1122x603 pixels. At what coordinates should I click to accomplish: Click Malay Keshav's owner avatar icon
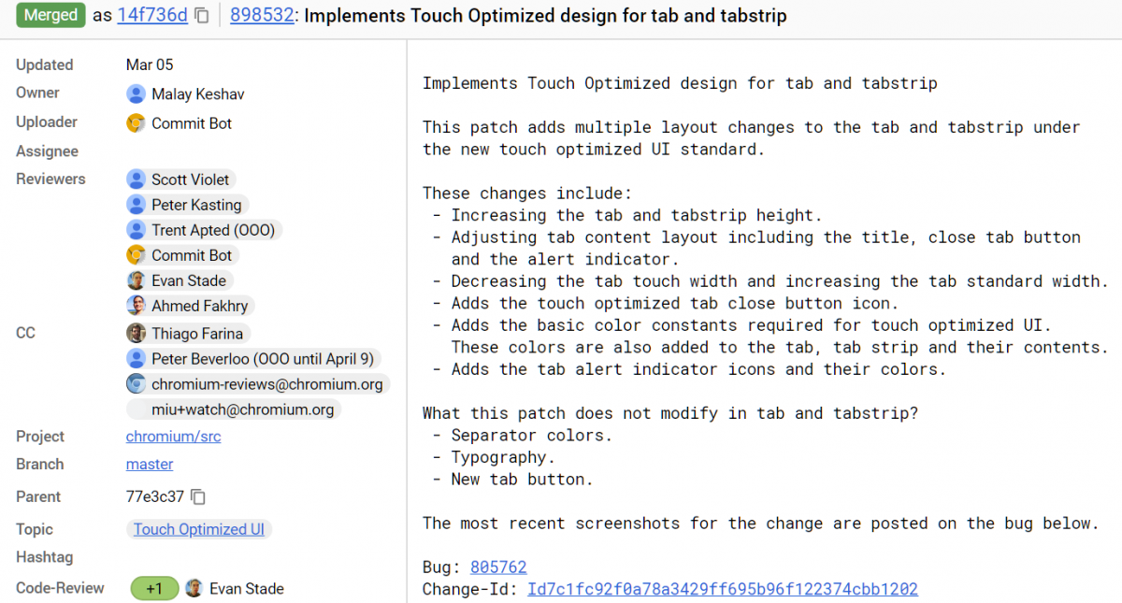point(137,93)
